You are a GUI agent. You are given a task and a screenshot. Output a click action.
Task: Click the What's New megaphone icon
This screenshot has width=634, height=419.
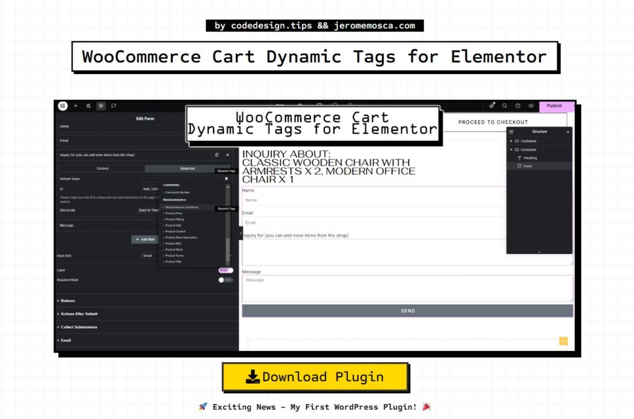tap(492, 106)
